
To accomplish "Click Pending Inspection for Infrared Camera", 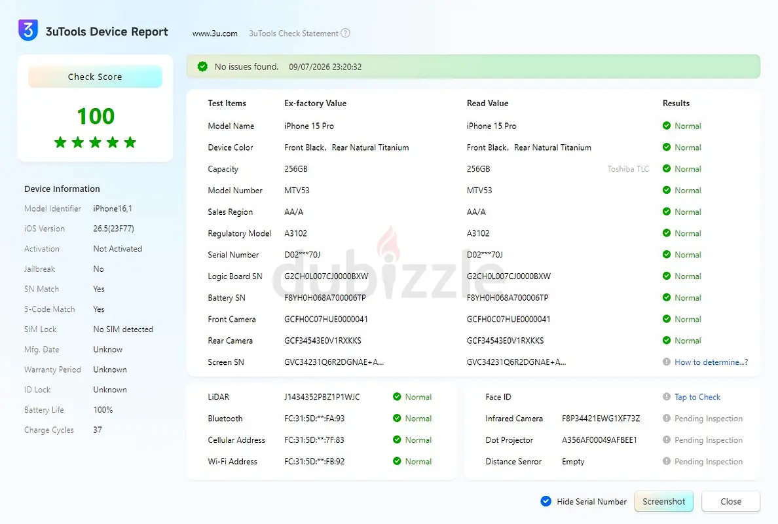I will (708, 419).
